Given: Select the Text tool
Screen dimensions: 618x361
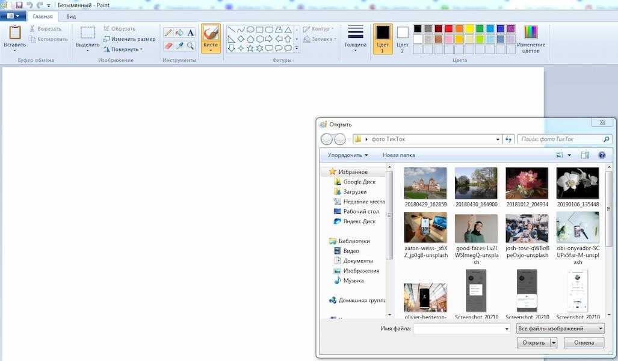Looking at the screenshot, I should 190,32.
